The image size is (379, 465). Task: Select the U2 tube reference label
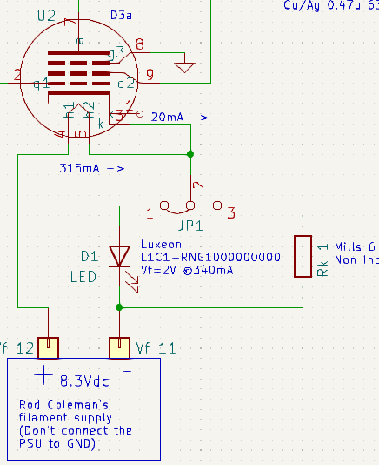(46, 16)
